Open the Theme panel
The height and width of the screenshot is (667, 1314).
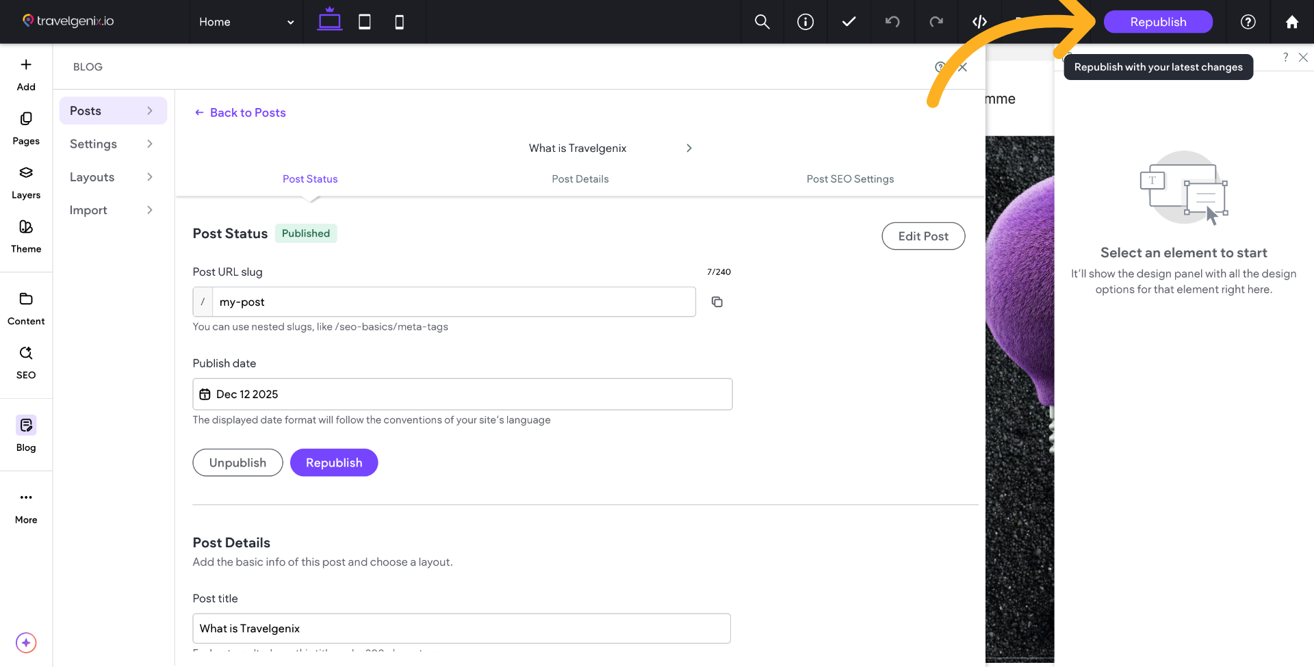(26, 236)
